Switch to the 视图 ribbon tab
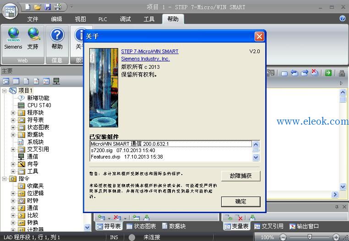Screen dimensions: 349x241 coord(80,19)
